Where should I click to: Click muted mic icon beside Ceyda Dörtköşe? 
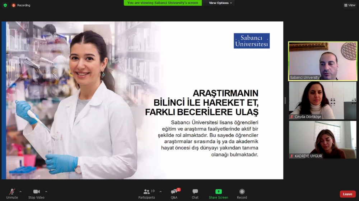point(292,117)
